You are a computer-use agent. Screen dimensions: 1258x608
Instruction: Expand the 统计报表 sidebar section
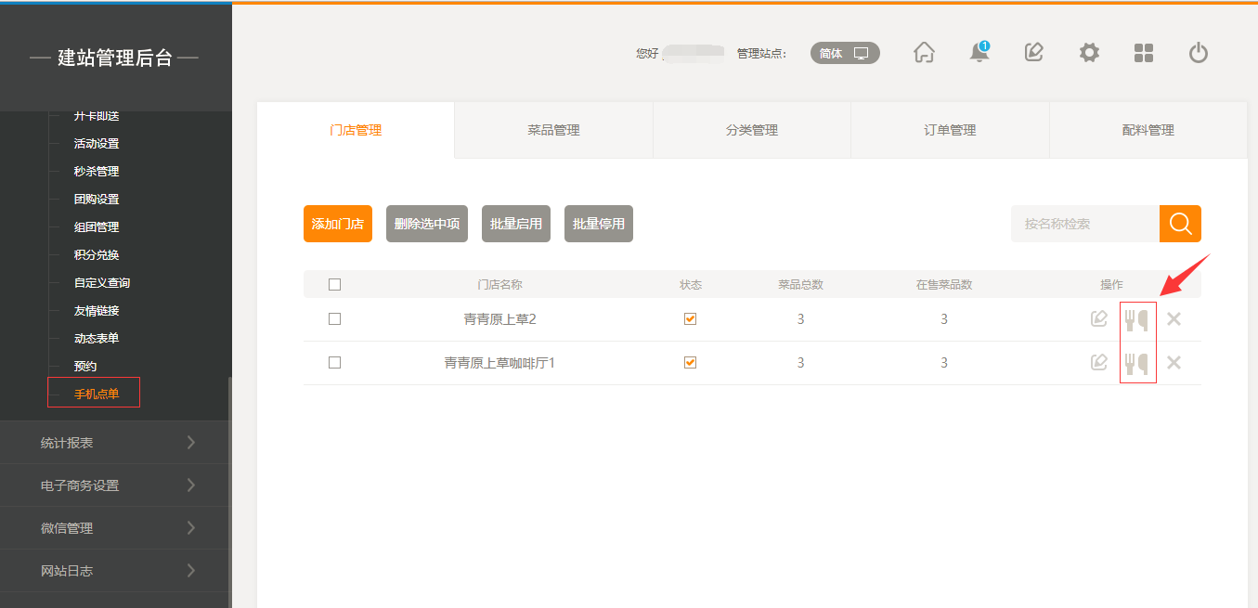pos(115,443)
